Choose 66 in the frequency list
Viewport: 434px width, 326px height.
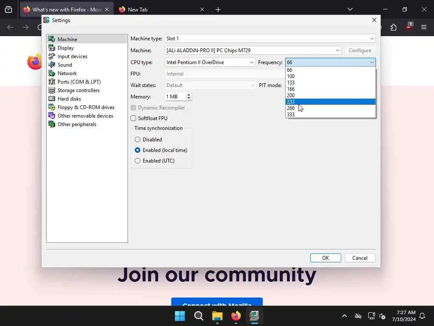[x=331, y=70]
